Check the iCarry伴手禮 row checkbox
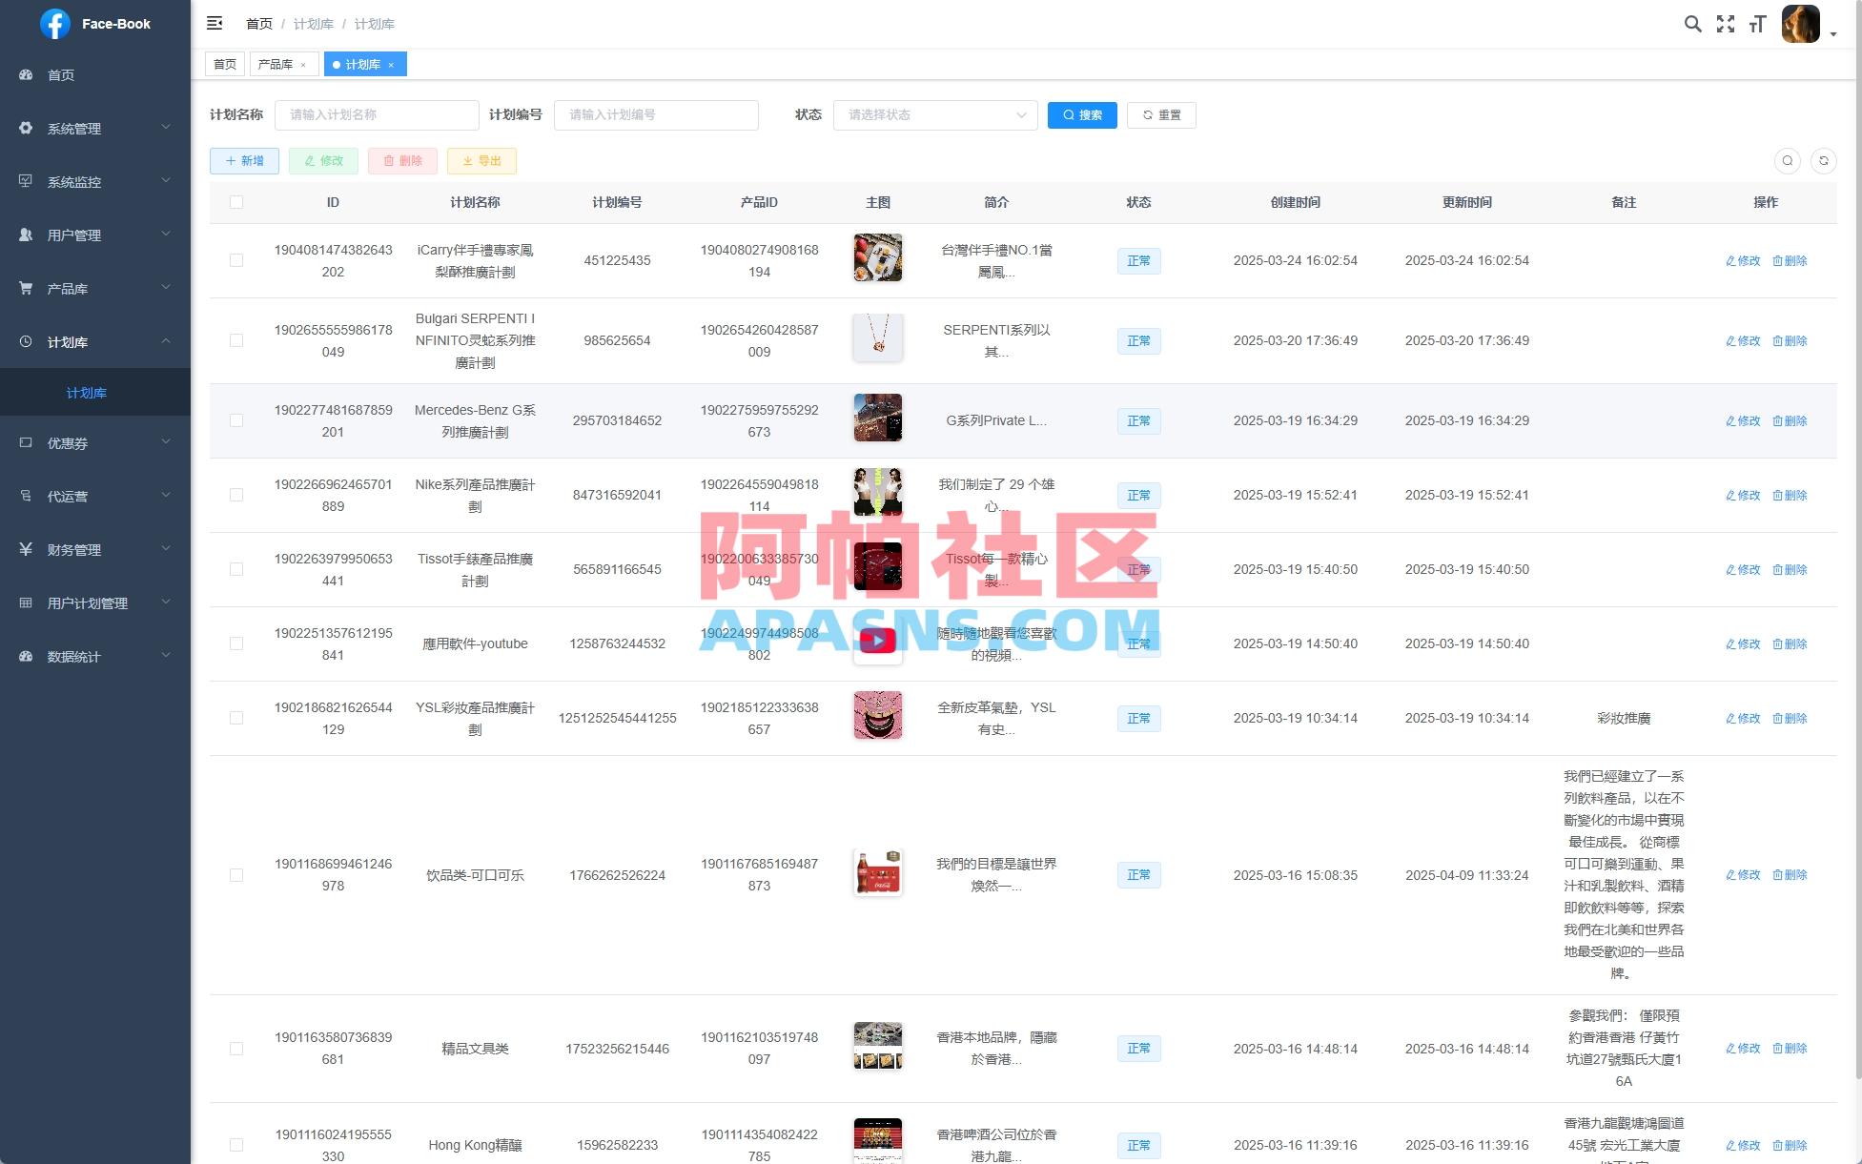 [x=236, y=260]
